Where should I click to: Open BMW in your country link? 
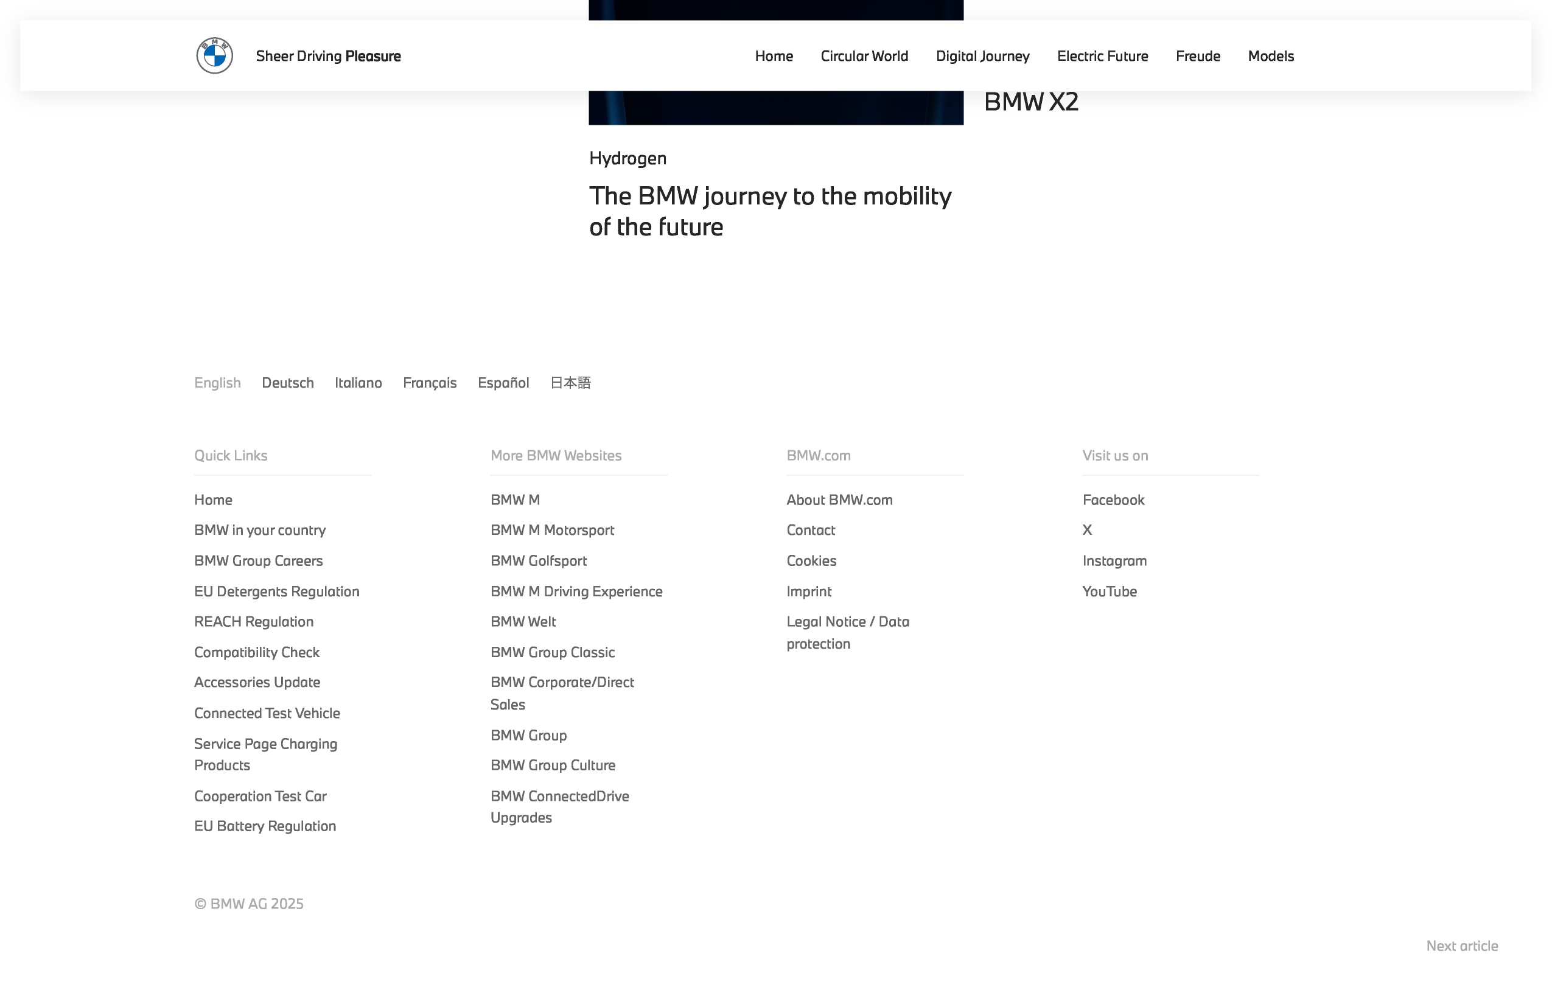click(259, 530)
